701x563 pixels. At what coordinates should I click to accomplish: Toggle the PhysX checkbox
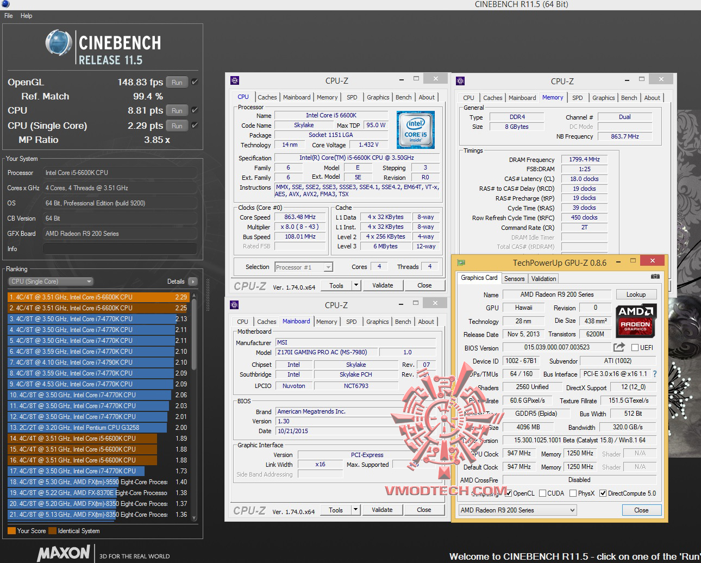573,493
